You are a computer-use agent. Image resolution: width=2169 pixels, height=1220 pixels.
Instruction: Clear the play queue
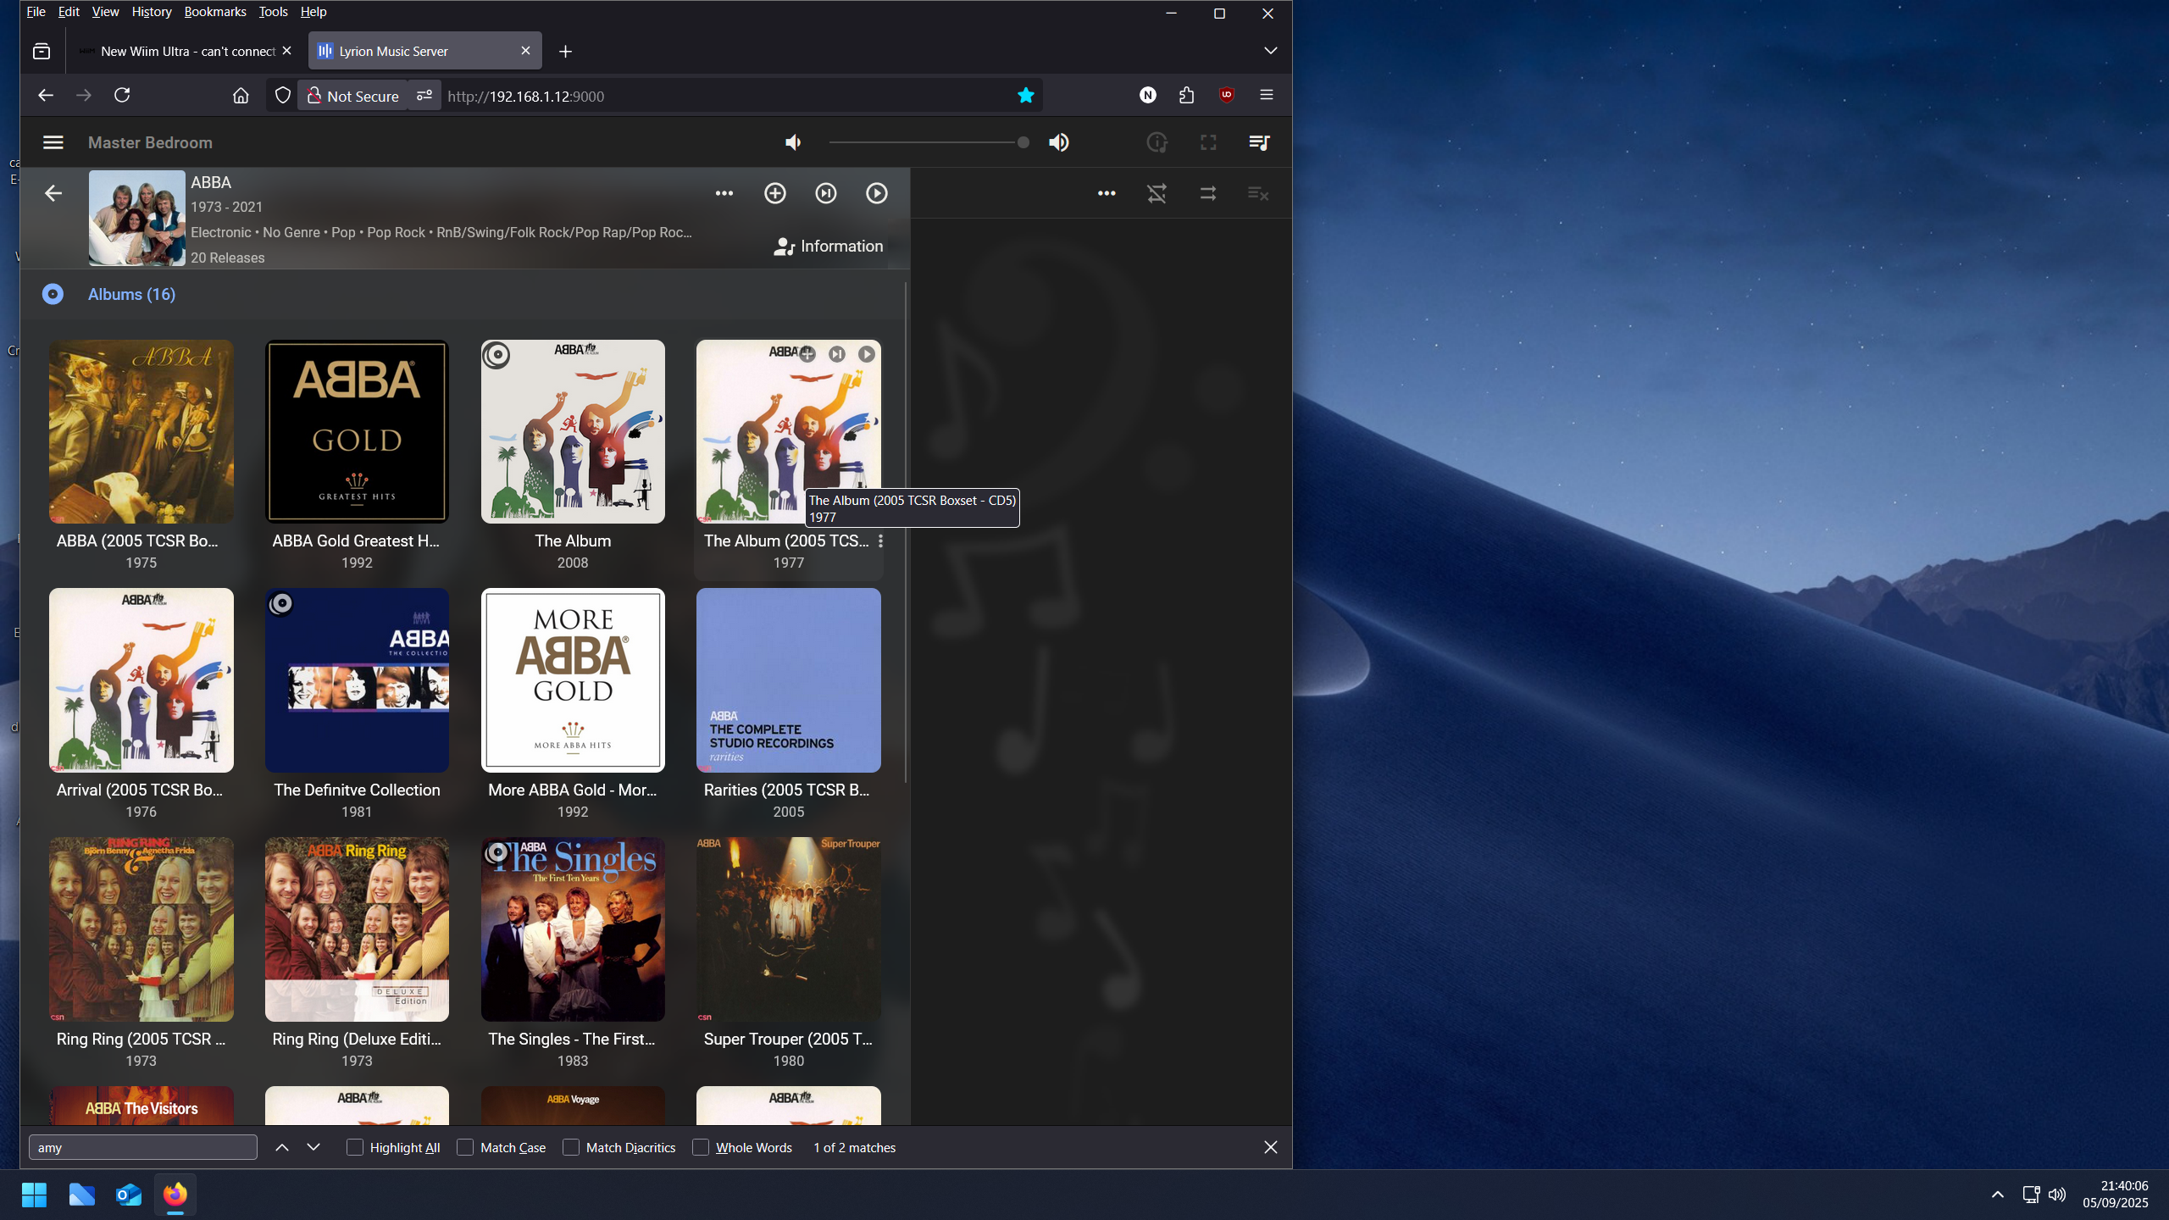pyautogui.click(x=1258, y=193)
